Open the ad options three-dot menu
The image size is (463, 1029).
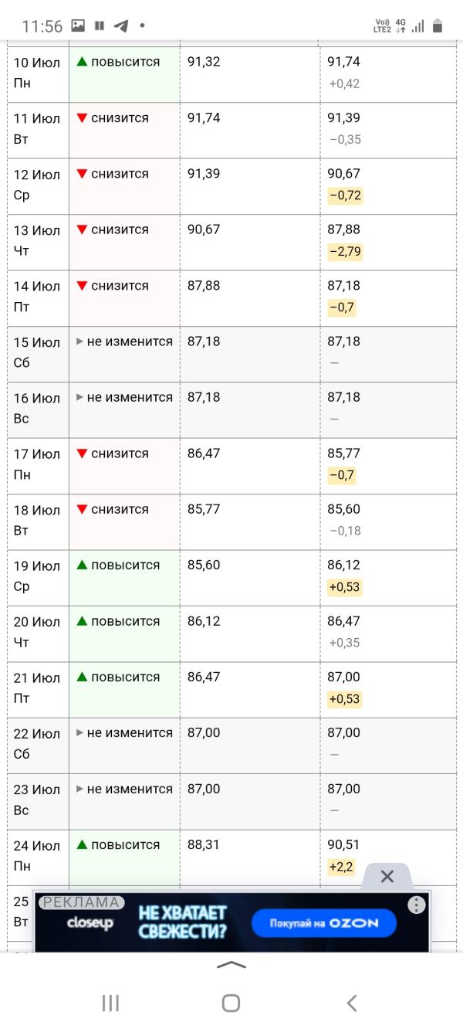417,905
